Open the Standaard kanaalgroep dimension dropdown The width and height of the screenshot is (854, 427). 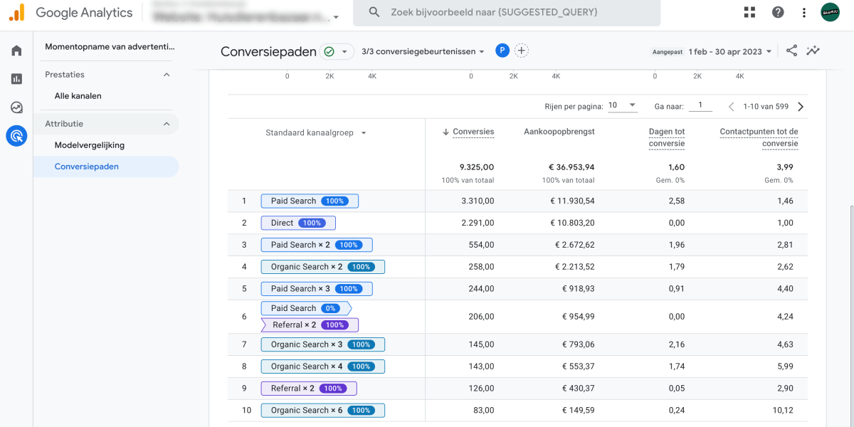(316, 133)
